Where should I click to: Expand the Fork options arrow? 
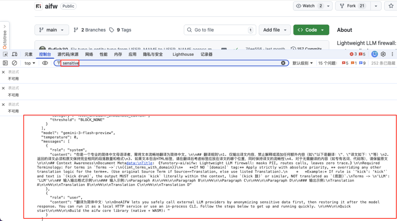(376, 6)
